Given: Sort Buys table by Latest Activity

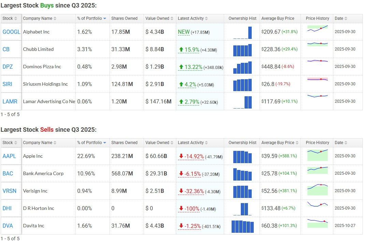Looking at the screenshot, I should [x=191, y=18].
